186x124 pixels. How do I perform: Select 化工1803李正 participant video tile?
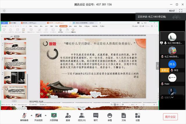tap(172, 38)
